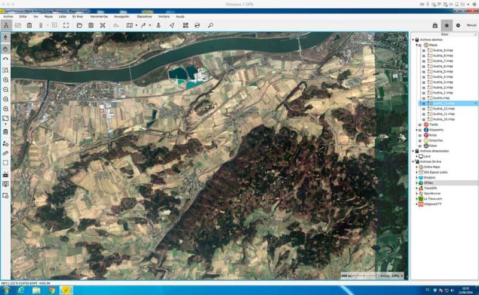This screenshot has height=295, width=479.
Task: Select La Trace.com entry in tree
Action: coord(433,199)
